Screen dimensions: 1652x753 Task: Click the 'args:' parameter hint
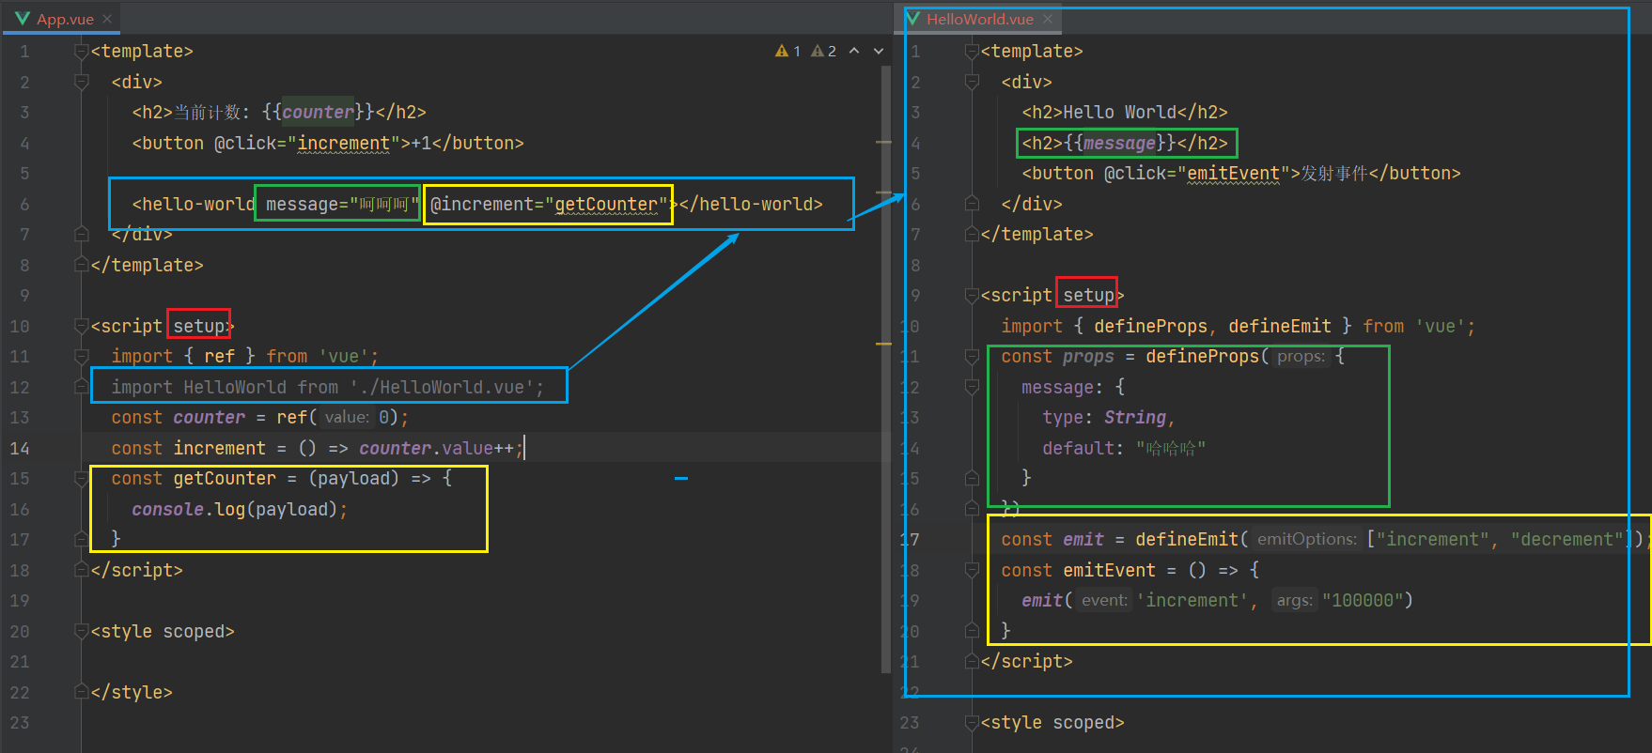tap(1295, 601)
